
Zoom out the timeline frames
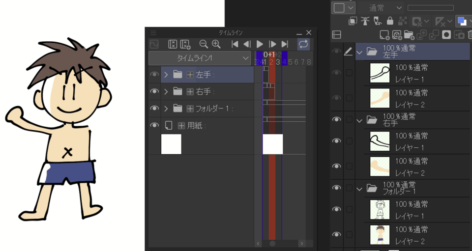coord(204,44)
